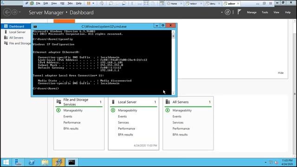Screen dimensions: 297x167
Task: Click the cmd.exe window scroll up arrow
Action: (173, 32)
